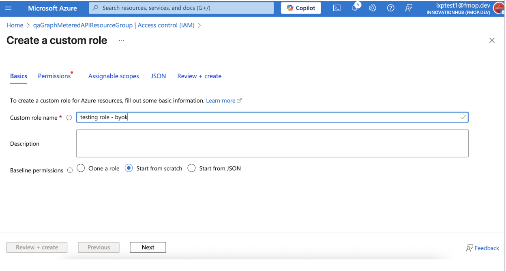
Task: Select the Start from JSON option
Action: (214, 168)
